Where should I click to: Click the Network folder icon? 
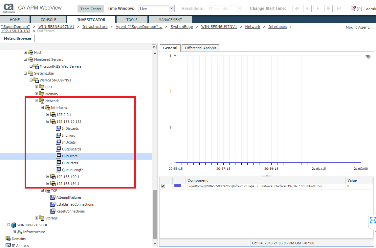(42, 101)
